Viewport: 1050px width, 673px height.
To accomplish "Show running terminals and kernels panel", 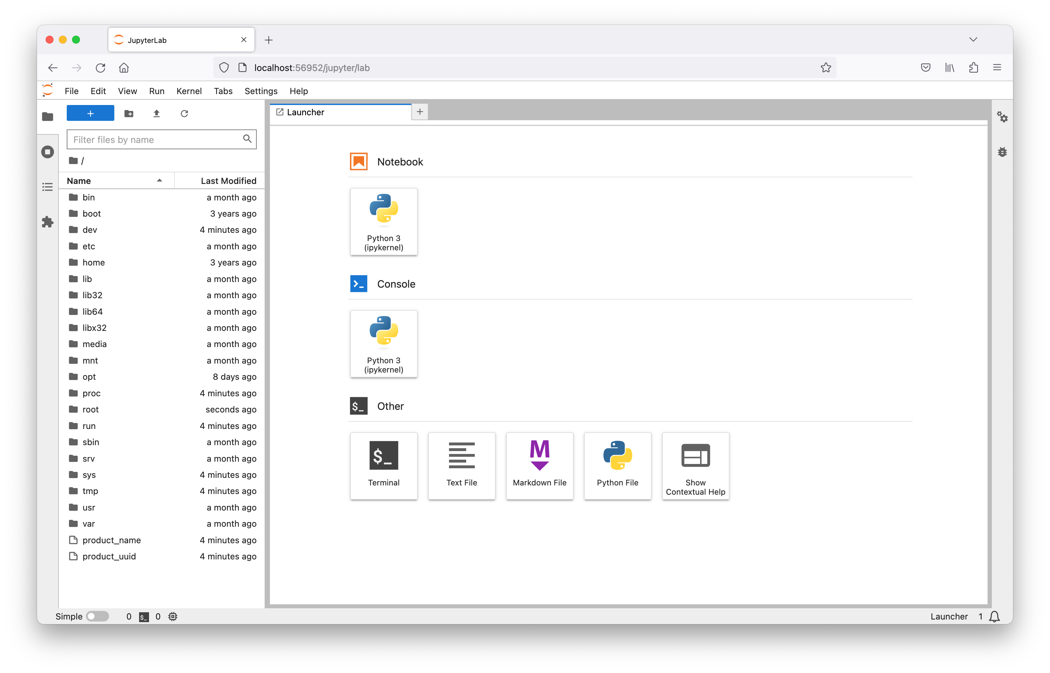I will (x=48, y=152).
